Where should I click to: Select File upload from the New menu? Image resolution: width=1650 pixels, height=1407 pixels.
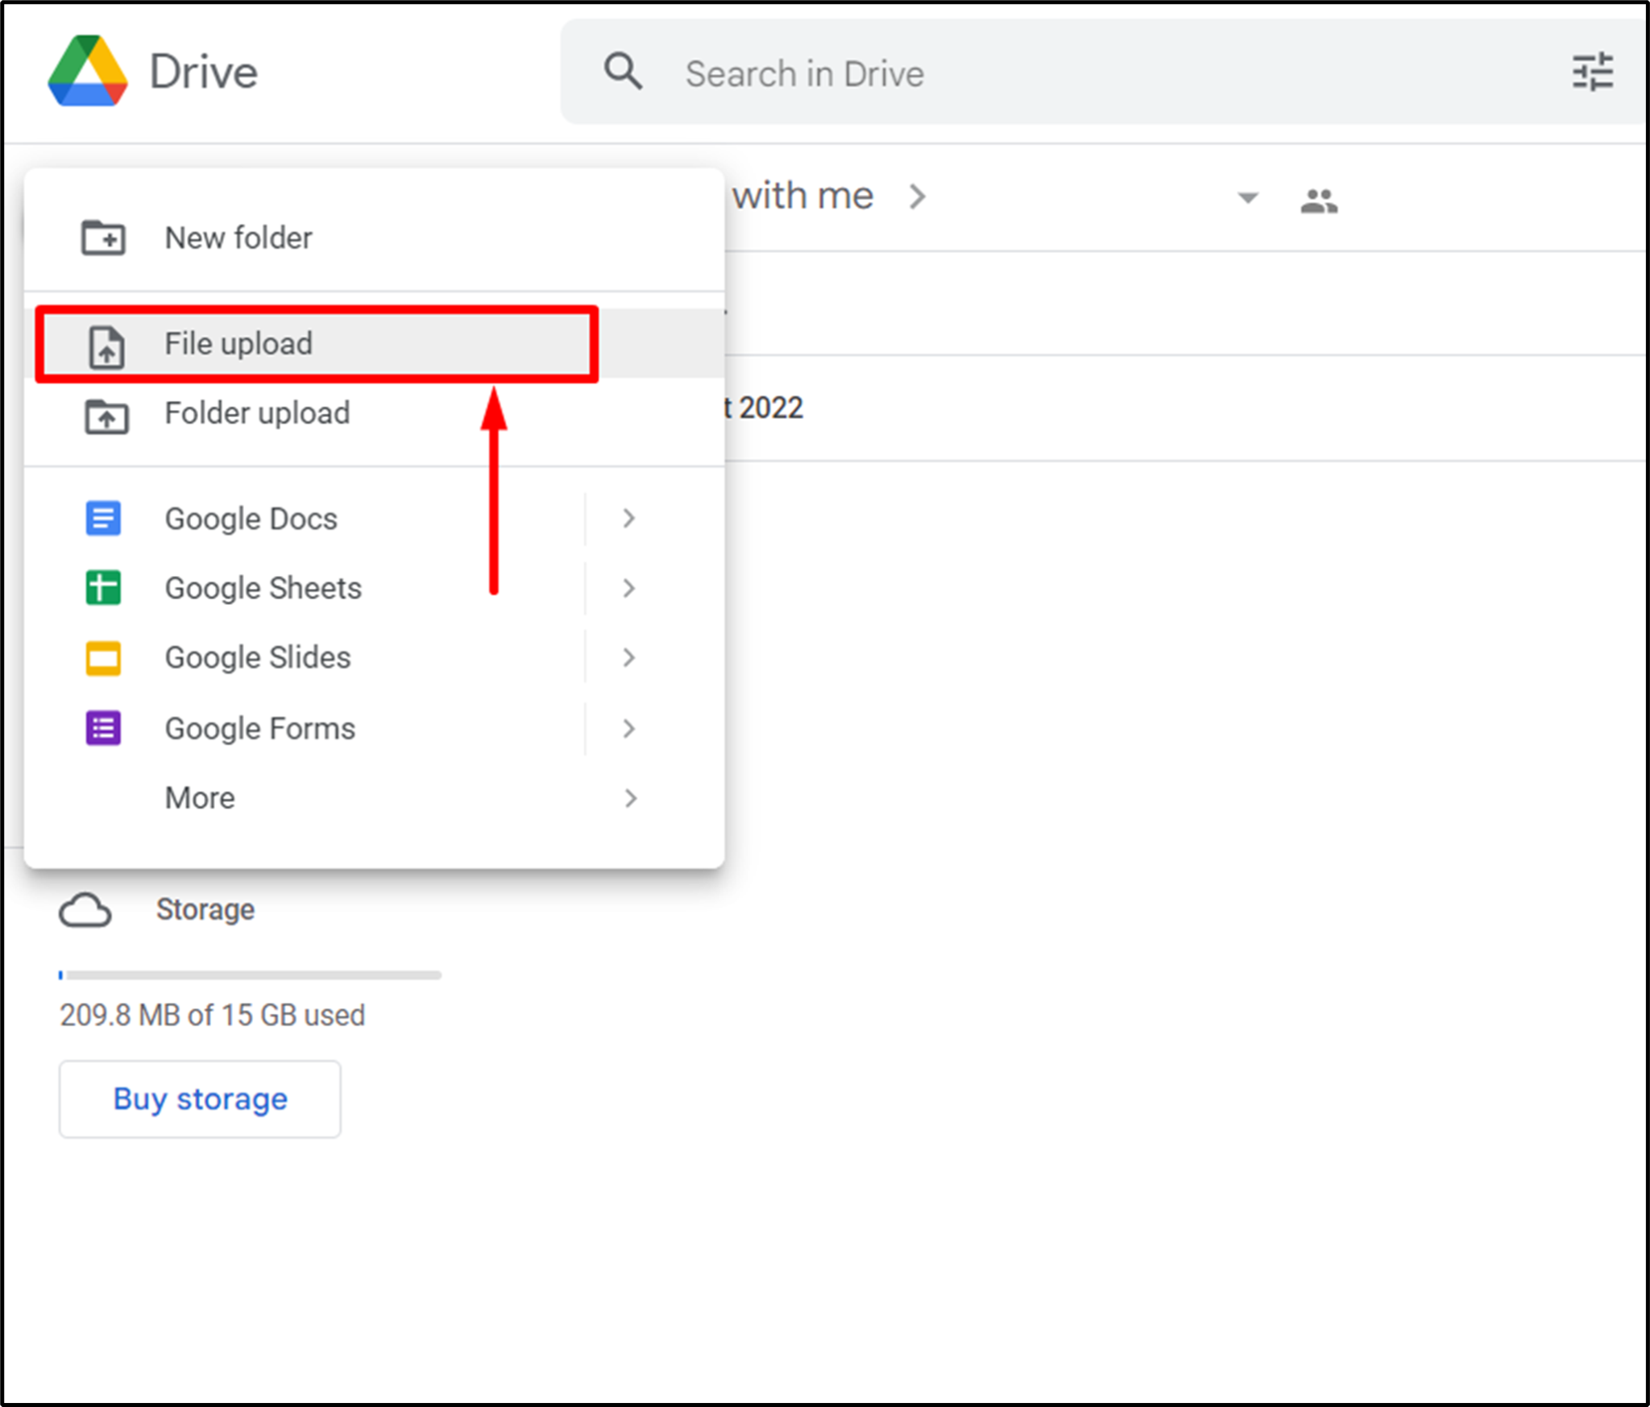click(238, 343)
